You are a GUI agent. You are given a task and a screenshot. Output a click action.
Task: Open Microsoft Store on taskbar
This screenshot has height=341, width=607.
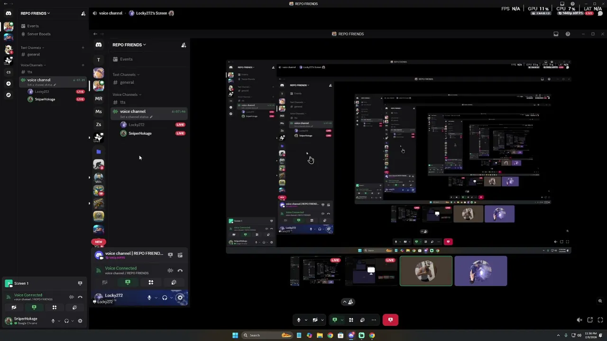click(x=340, y=335)
